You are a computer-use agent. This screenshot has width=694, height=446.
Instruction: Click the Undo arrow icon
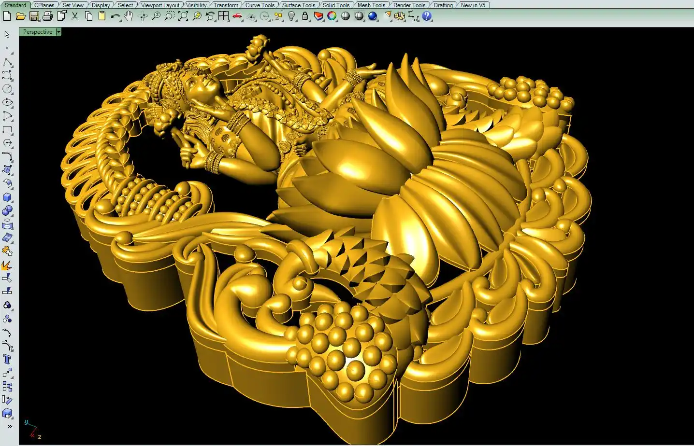pos(115,16)
